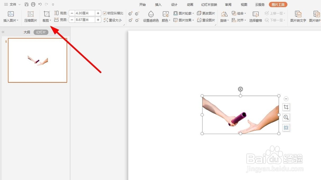This screenshot has height=180, width=321.
Task: Open quick access toolbar customization dropdown
Action: pyautogui.click(x=53, y=4)
